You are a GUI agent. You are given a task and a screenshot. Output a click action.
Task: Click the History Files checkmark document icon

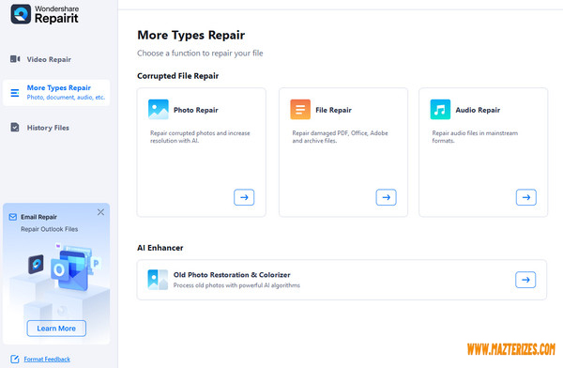15,128
